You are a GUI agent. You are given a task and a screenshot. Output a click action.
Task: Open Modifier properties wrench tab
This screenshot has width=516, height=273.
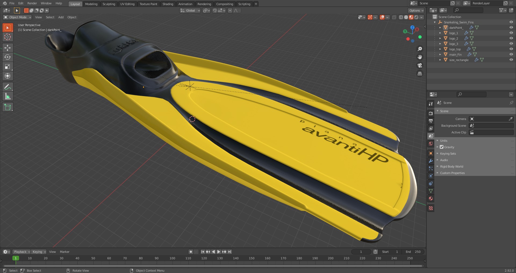(431, 161)
